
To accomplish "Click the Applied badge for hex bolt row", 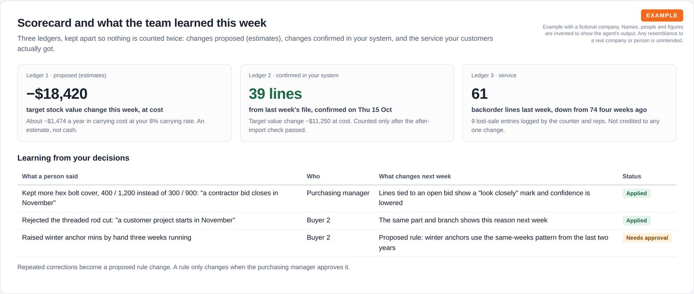I will [x=636, y=194].
